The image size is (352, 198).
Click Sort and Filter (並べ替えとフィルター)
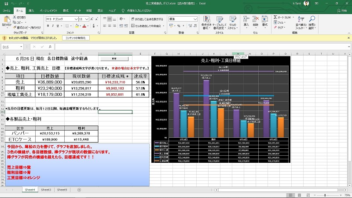tap(301, 22)
